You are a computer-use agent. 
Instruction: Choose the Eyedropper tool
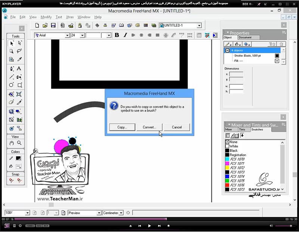pyautogui.click(x=19, y=59)
